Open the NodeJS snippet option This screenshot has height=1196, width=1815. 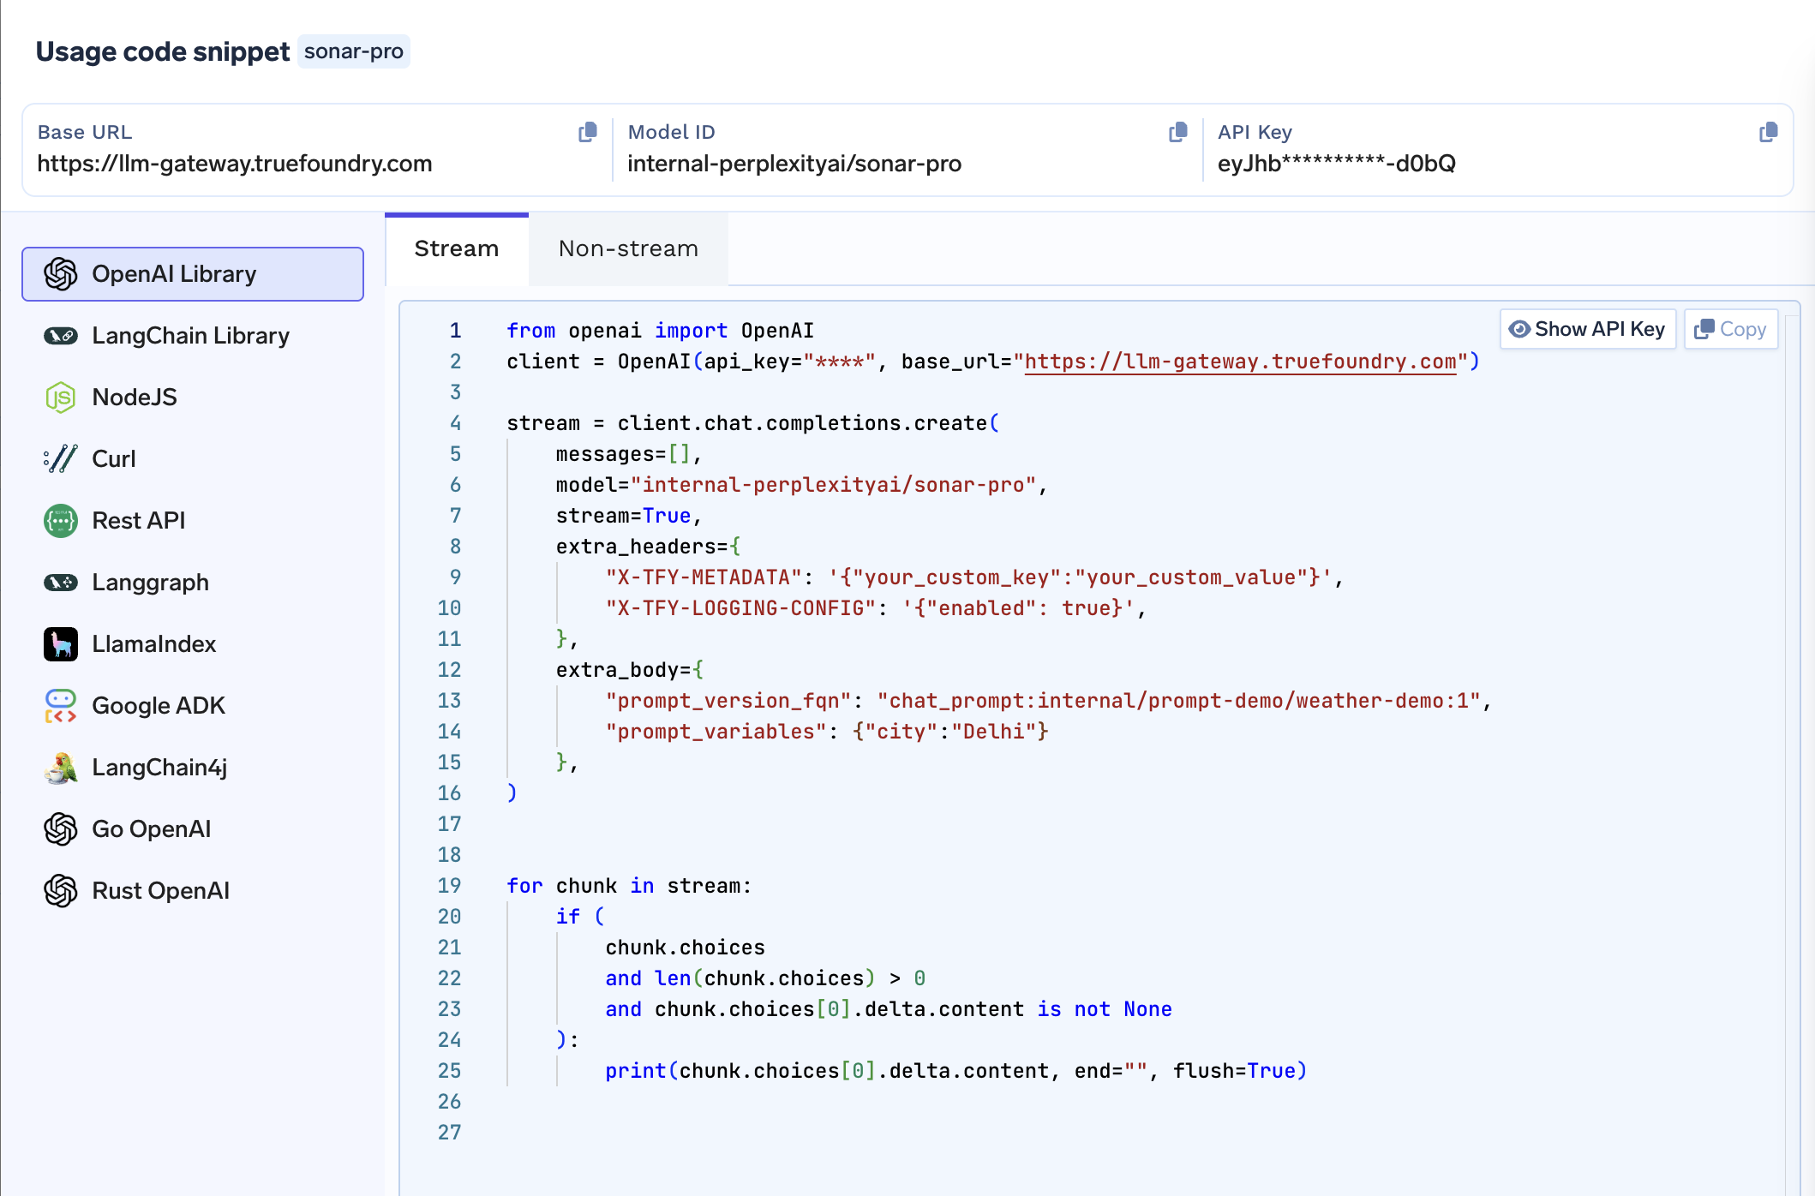click(x=193, y=398)
